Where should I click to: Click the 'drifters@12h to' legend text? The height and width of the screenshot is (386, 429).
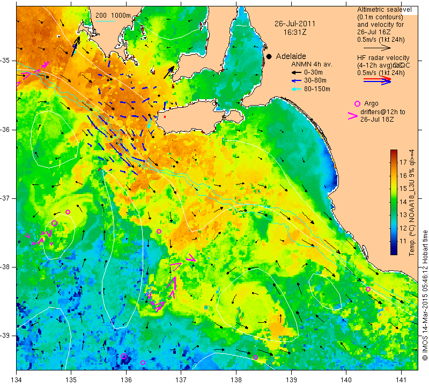(383, 112)
